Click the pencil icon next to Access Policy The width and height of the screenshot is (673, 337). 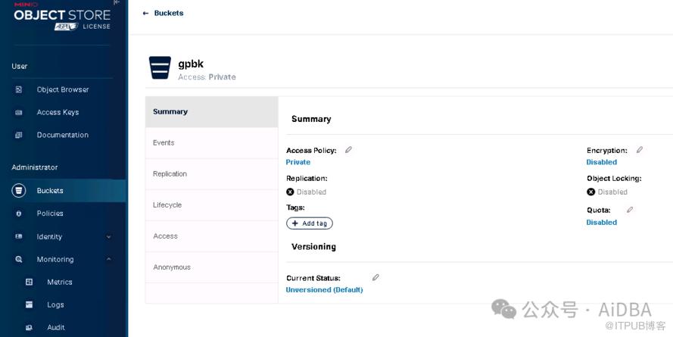click(x=349, y=150)
